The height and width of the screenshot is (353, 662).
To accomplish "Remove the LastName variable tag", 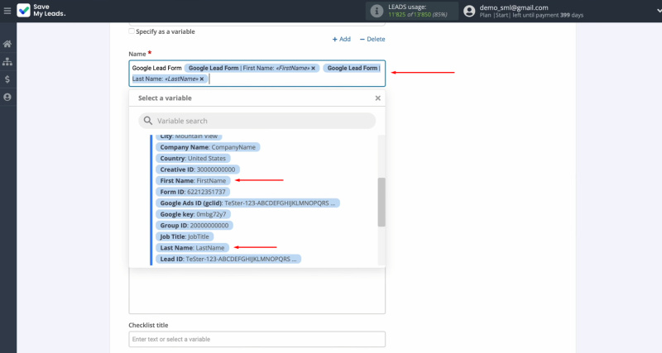I will (202, 79).
